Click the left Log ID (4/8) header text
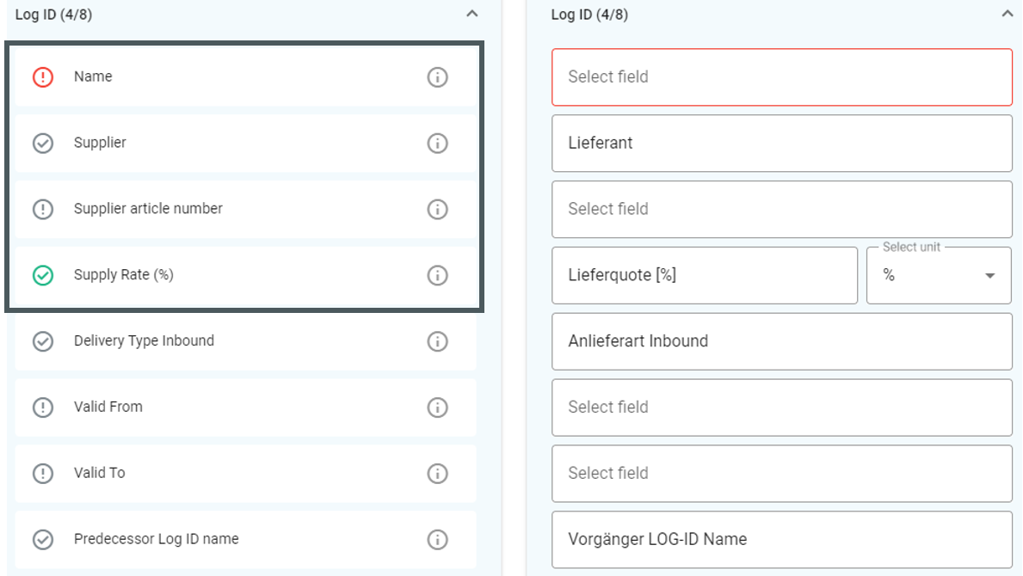The width and height of the screenshot is (1023, 576). (x=53, y=15)
